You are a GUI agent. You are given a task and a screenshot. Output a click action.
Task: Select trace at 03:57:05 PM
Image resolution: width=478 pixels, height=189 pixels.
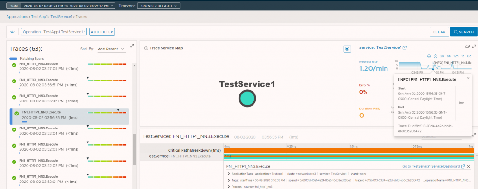coord(69,67)
